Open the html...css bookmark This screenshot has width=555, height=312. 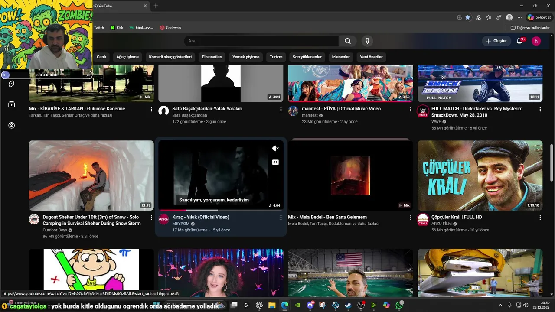click(141, 28)
